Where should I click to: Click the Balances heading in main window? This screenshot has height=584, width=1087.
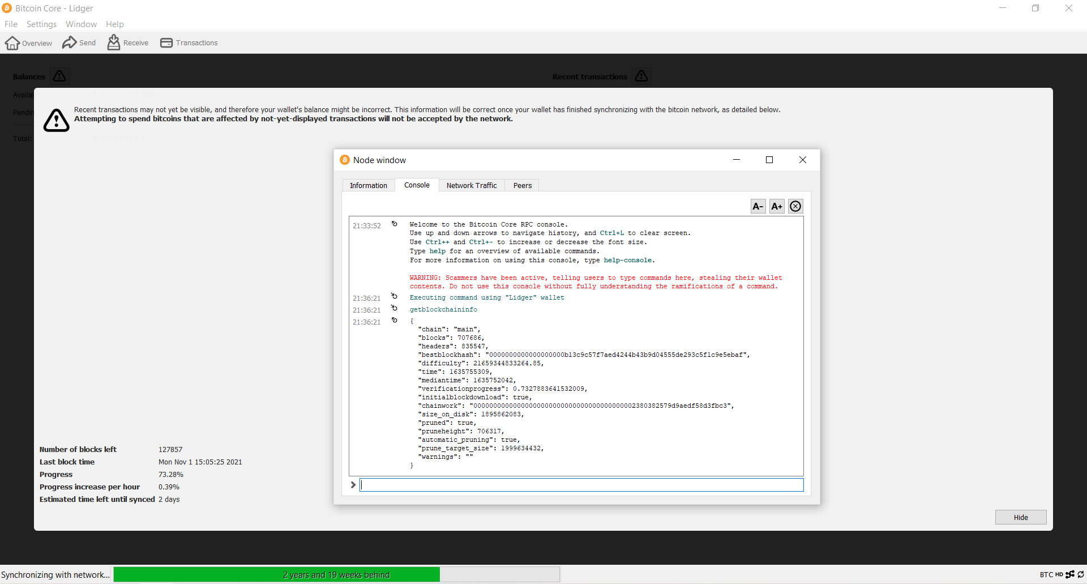(29, 76)
